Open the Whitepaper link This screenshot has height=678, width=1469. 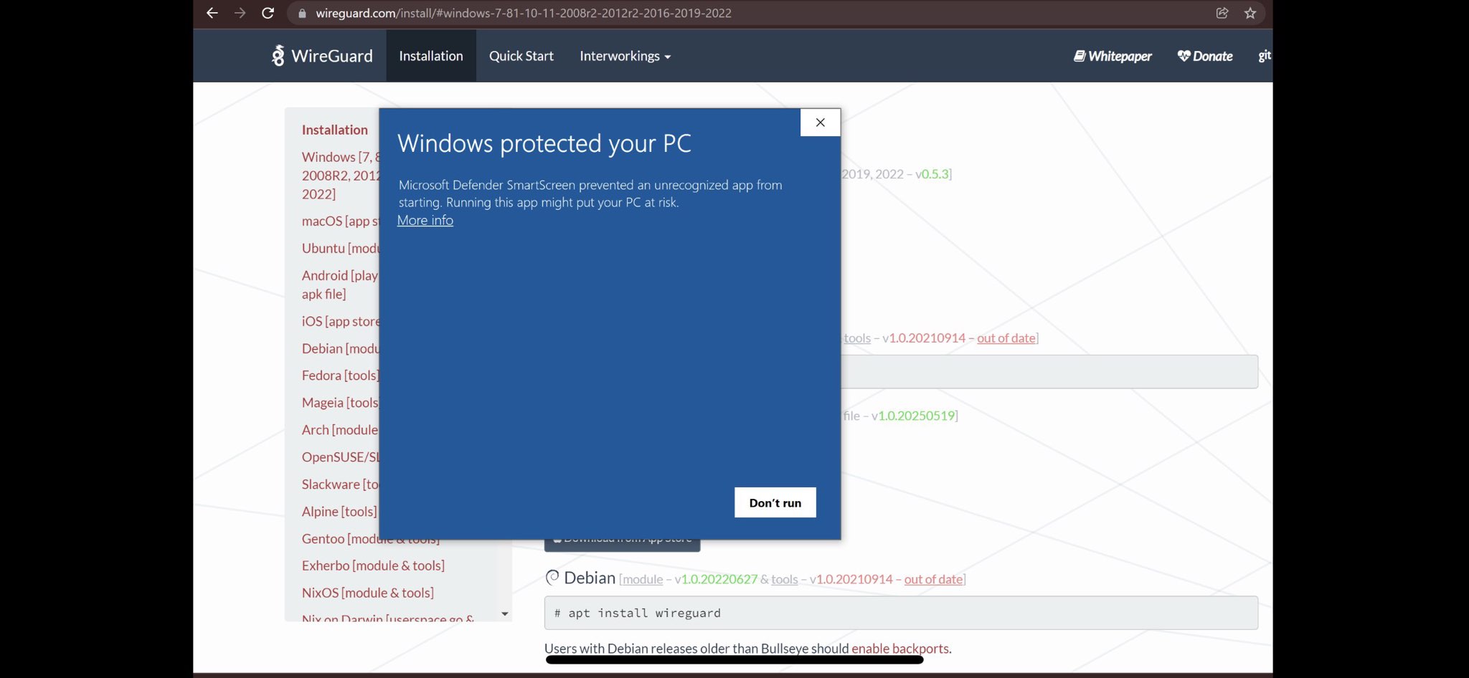(1113, 56)
